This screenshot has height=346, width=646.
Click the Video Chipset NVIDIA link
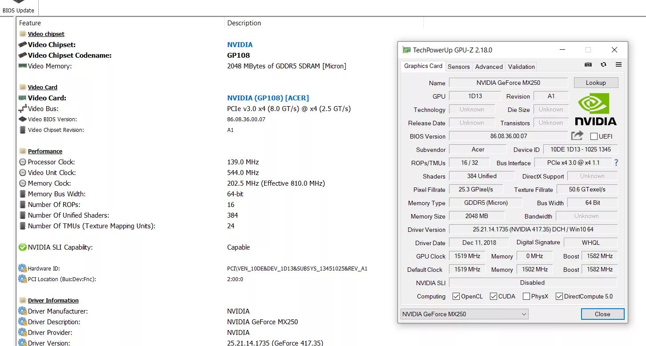[x=240, y=44]
